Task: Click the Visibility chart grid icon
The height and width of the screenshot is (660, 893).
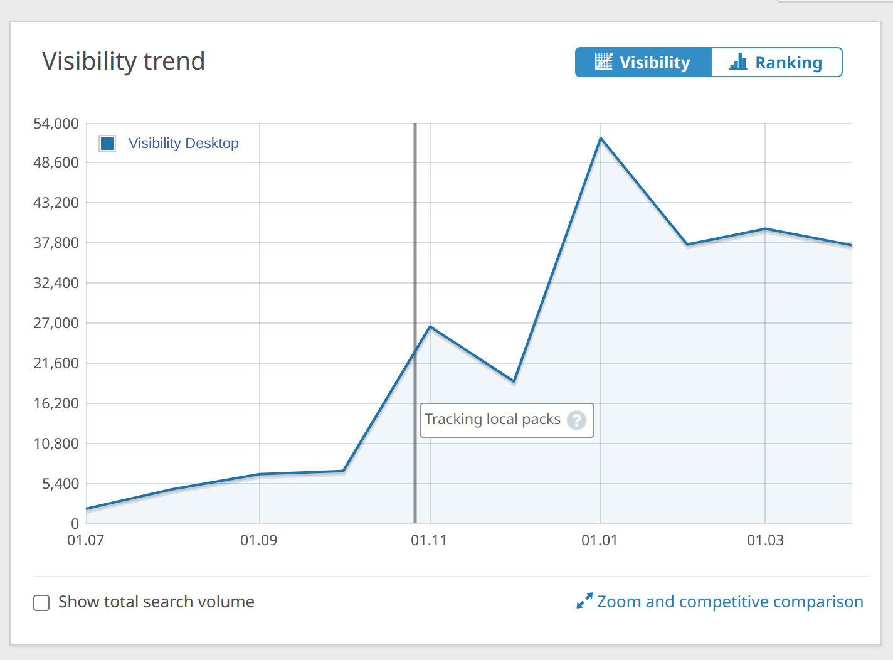Action: pyautogui.click(x=603, y=61)
